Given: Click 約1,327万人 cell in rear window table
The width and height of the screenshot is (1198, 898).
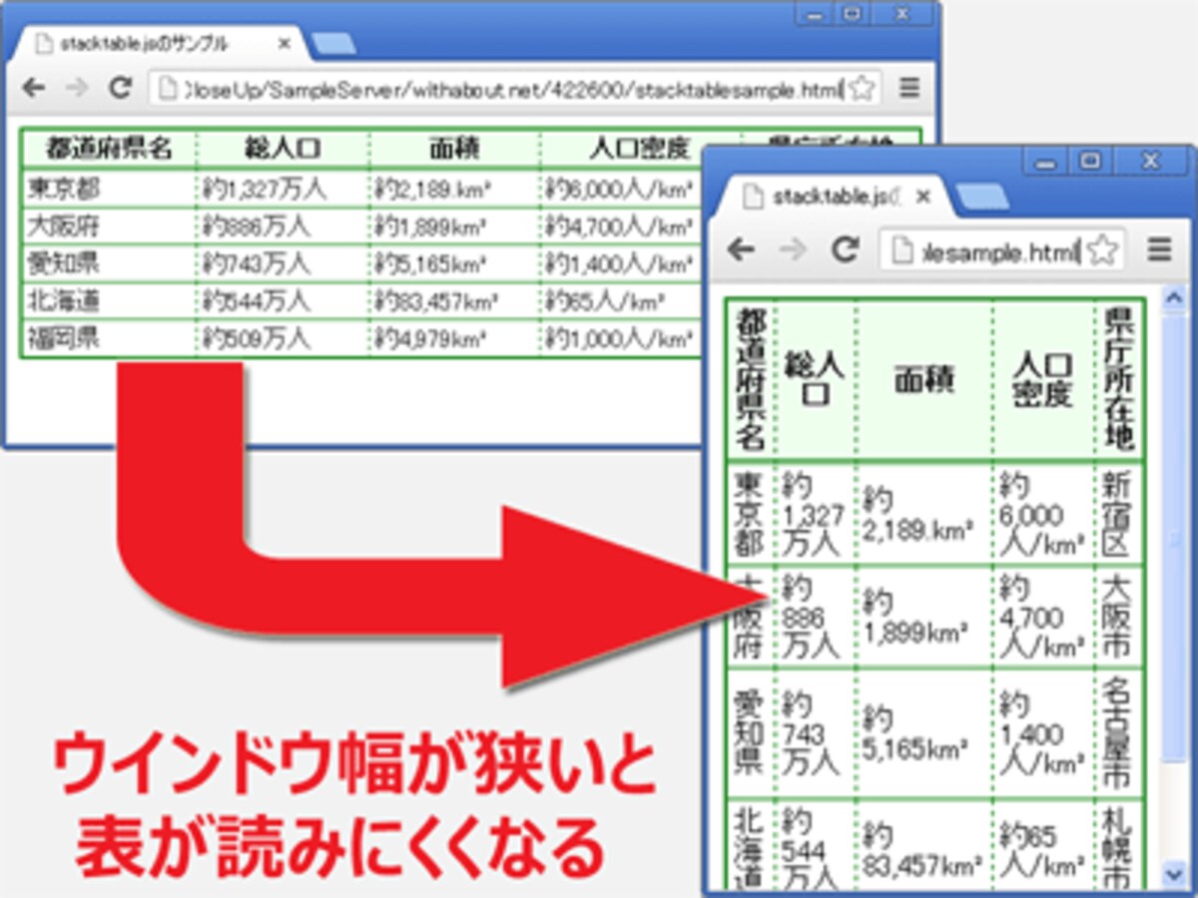Looking at the screenshot, I should coord(283,188).
